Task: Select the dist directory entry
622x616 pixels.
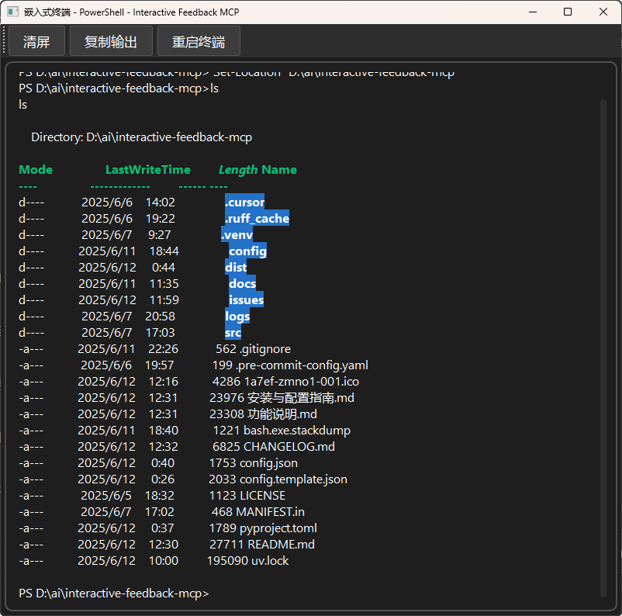Action: pos(236,267)
